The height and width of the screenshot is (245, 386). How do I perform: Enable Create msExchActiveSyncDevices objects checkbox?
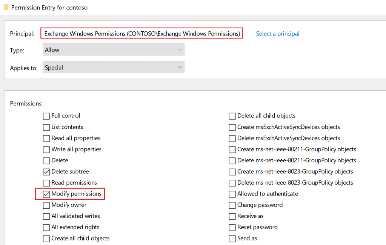(x=232, y=127)
